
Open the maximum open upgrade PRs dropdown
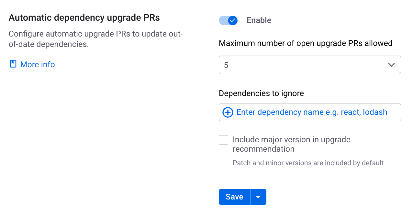[310, 65]
